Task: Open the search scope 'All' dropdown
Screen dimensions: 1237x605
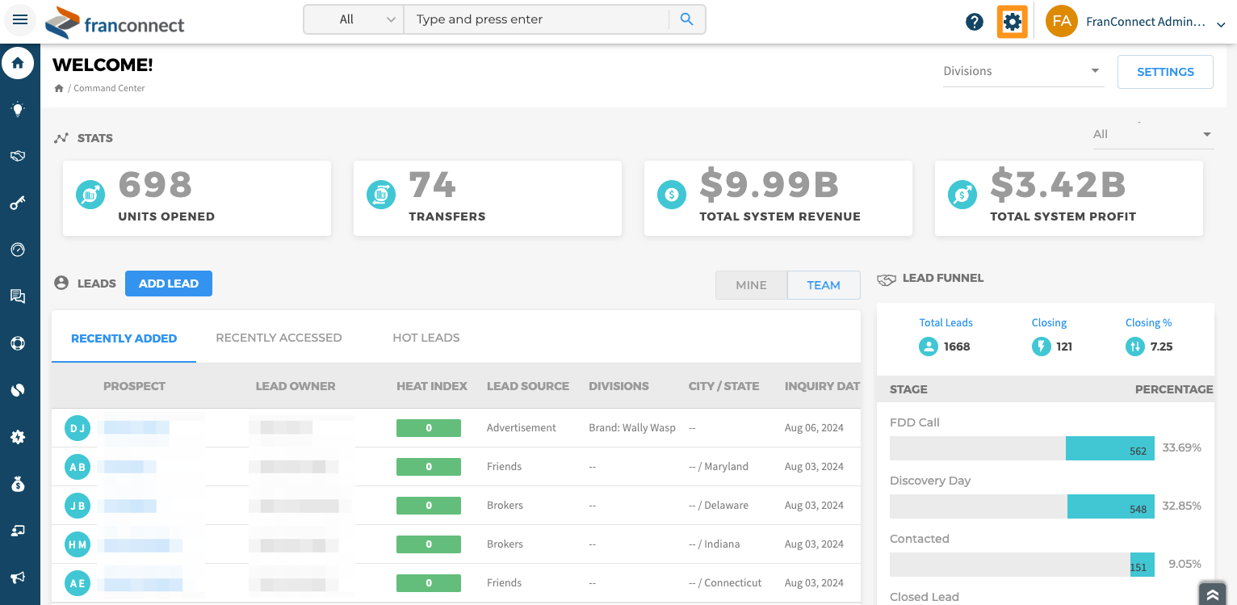Action: (354, 19)
